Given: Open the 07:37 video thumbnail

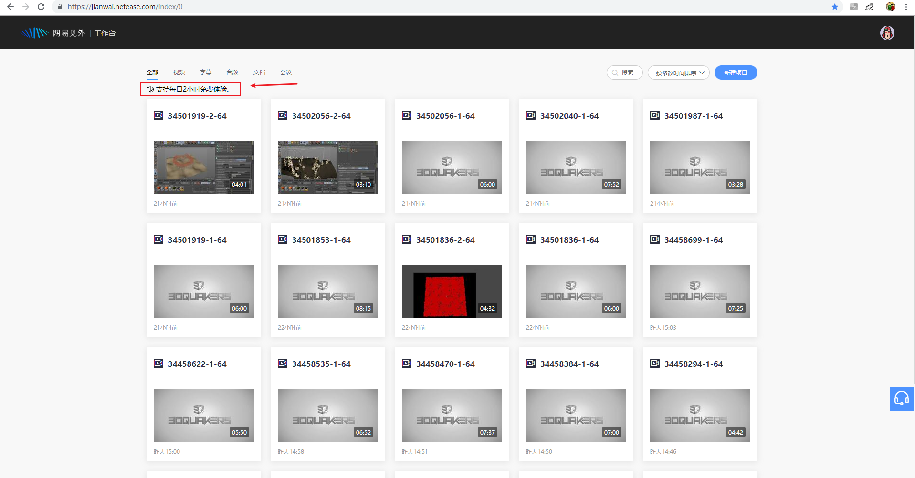Looking at the screenshot, I should click(452, 416).
